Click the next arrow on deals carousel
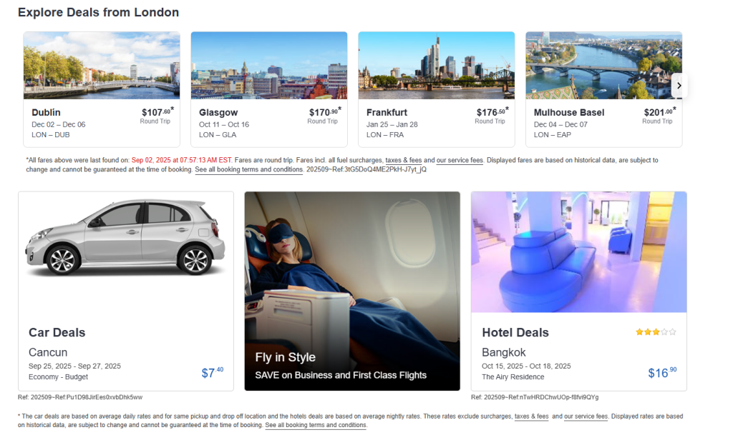This screenshot has height=440, width=733. 679,86
